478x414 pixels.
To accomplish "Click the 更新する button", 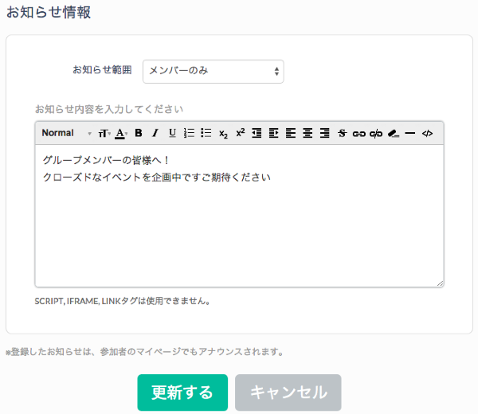I will click(182, 393).
